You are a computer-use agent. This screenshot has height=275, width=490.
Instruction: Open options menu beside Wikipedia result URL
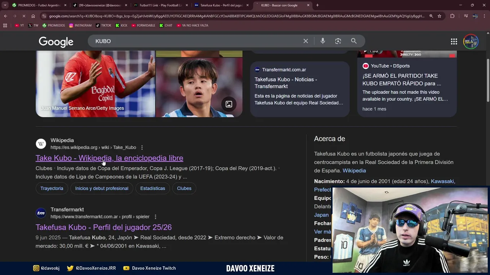142,147
